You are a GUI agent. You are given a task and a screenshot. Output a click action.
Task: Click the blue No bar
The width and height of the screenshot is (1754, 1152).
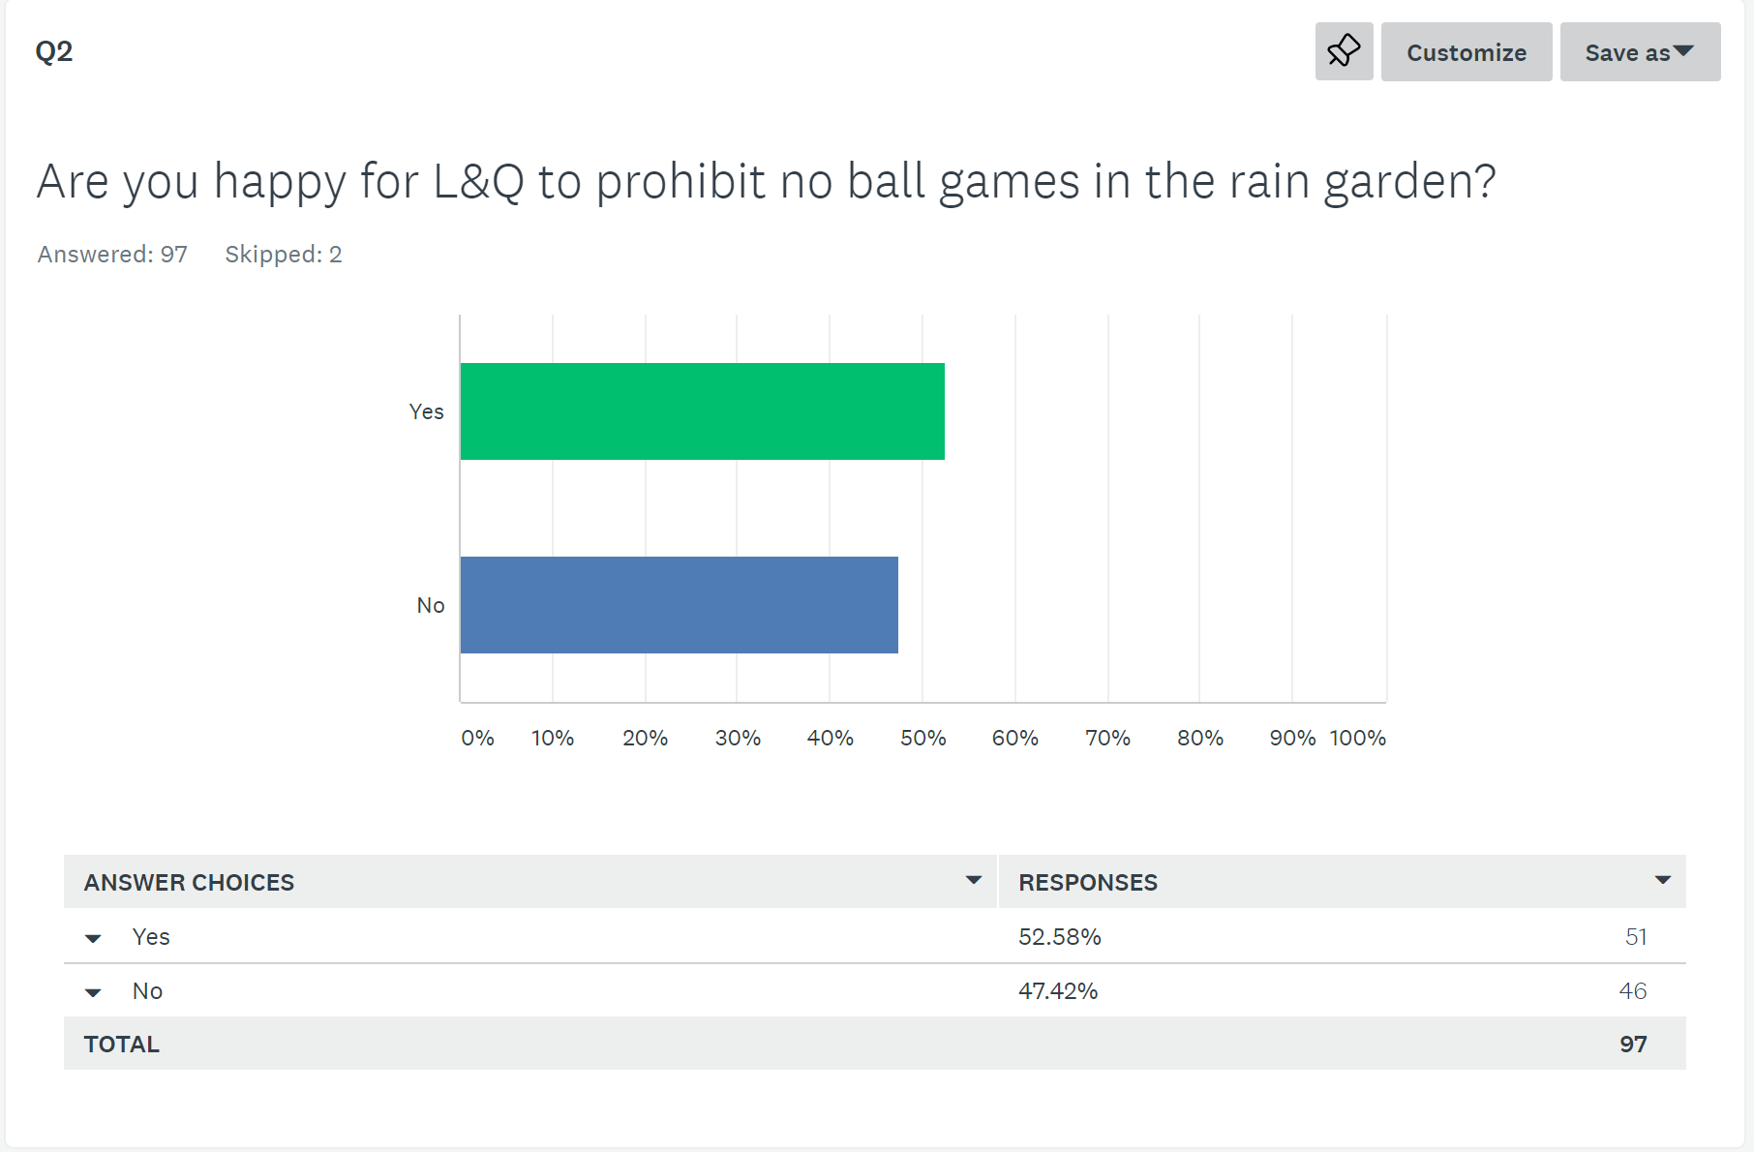point(679,605)
